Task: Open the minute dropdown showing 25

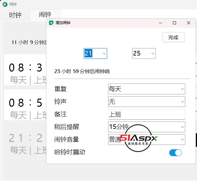Action: (144, 53)
